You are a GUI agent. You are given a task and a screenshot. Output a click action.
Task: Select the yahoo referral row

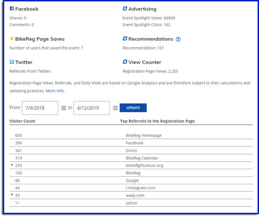[x=131, y=203]
